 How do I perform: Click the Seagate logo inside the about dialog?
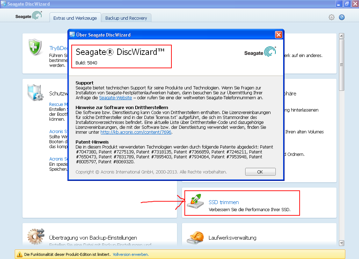tap(260, 52)
